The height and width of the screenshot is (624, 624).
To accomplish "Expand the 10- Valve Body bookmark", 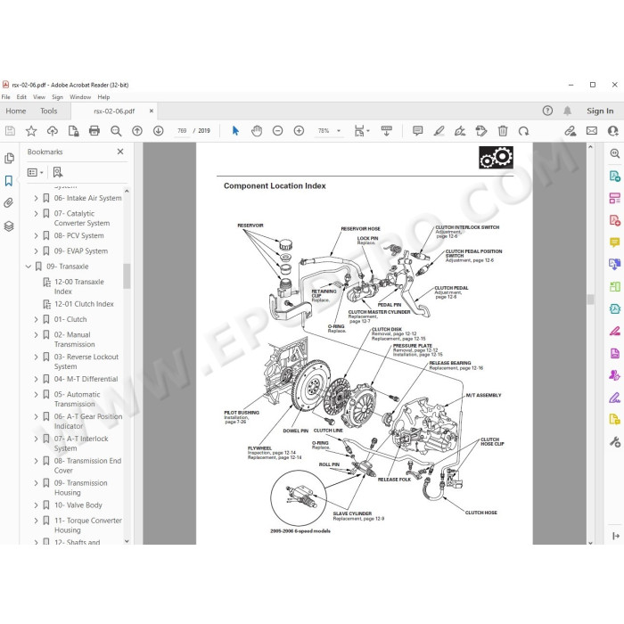I will point(36,505).
